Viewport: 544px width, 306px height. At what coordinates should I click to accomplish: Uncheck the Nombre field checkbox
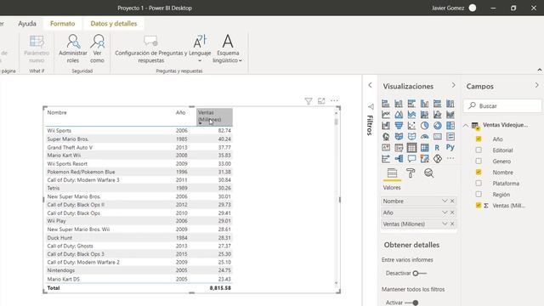point(479,173)
